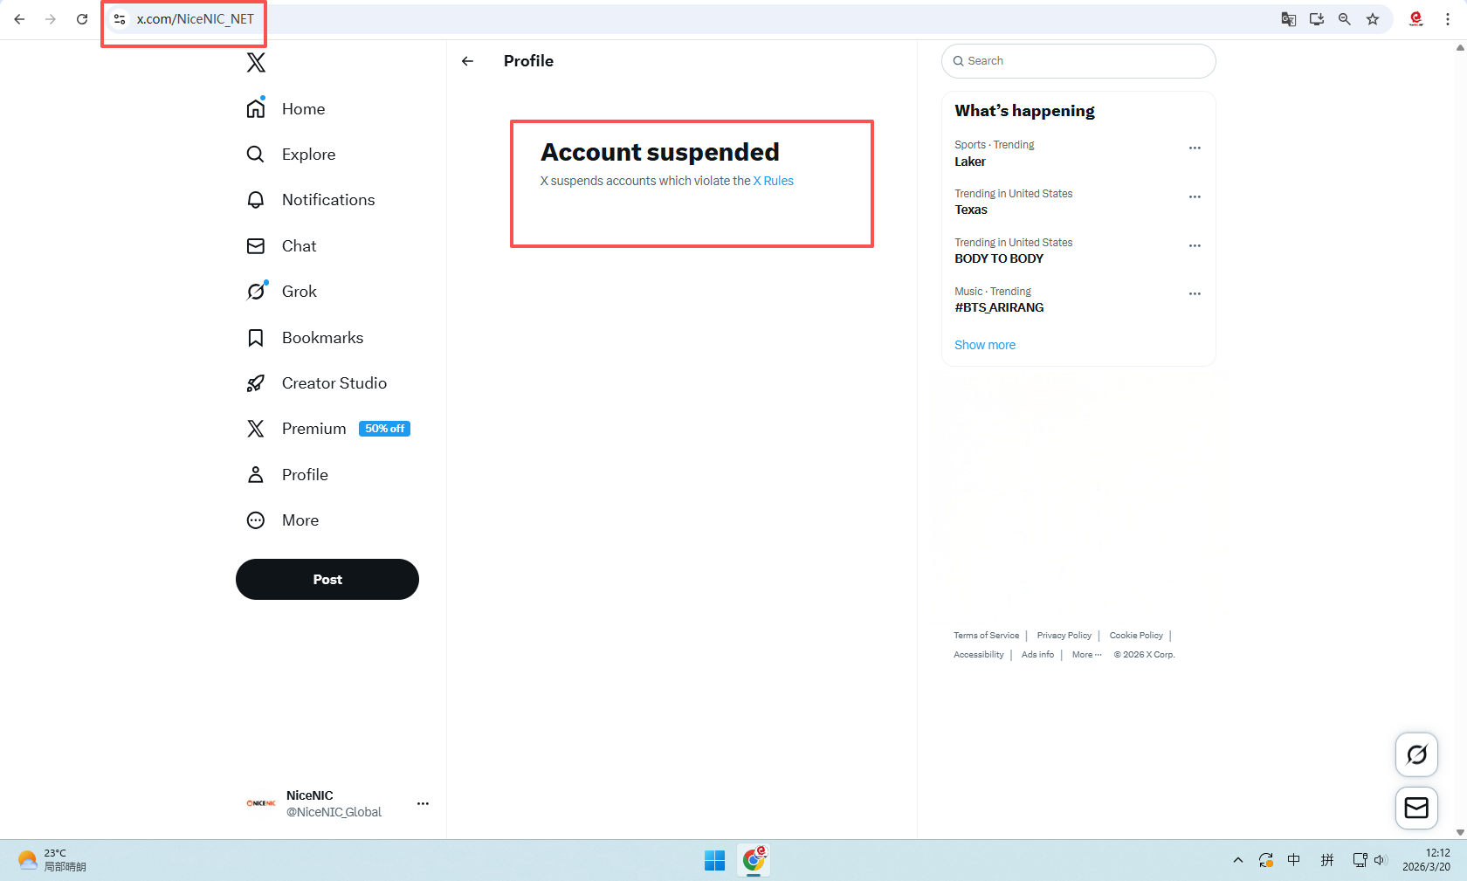Image resolution: width=1467 pixels, height=881 pixels.
Task: Open Privacy Policy link
Action: click(x=1064, y=636)
